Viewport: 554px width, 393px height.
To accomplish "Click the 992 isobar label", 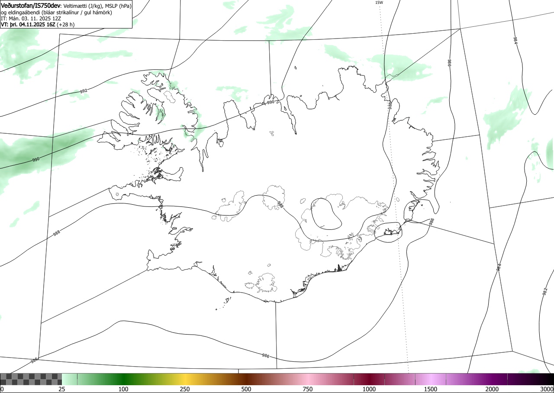I will 84,91.
